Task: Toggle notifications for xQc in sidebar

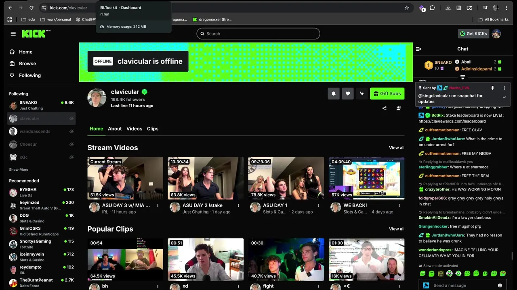Action: [71, 157]
